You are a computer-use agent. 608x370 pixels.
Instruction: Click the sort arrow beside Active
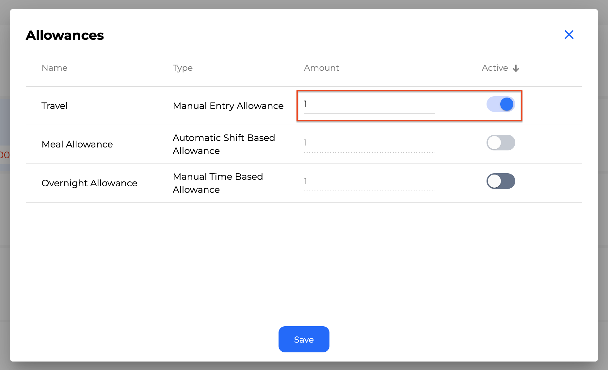pos(516,68)
